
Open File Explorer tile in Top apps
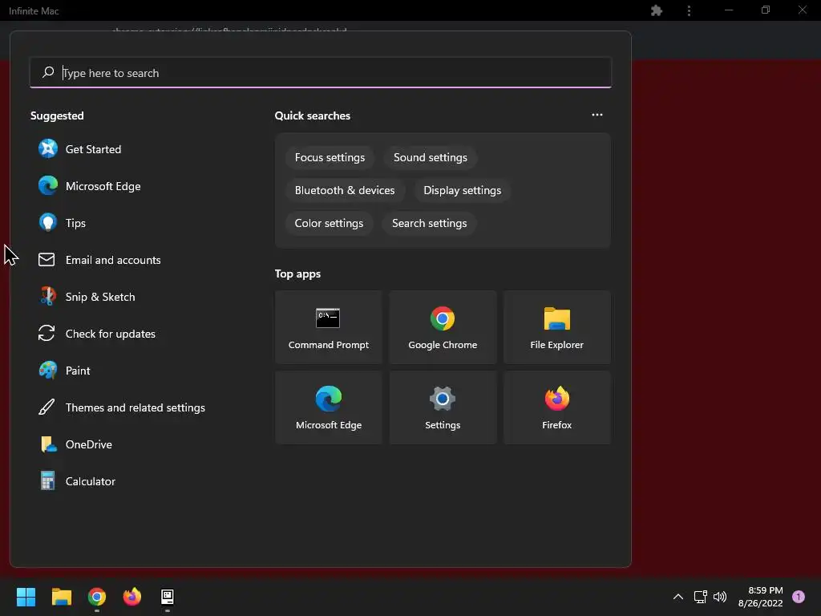click(x=557, y=327)
